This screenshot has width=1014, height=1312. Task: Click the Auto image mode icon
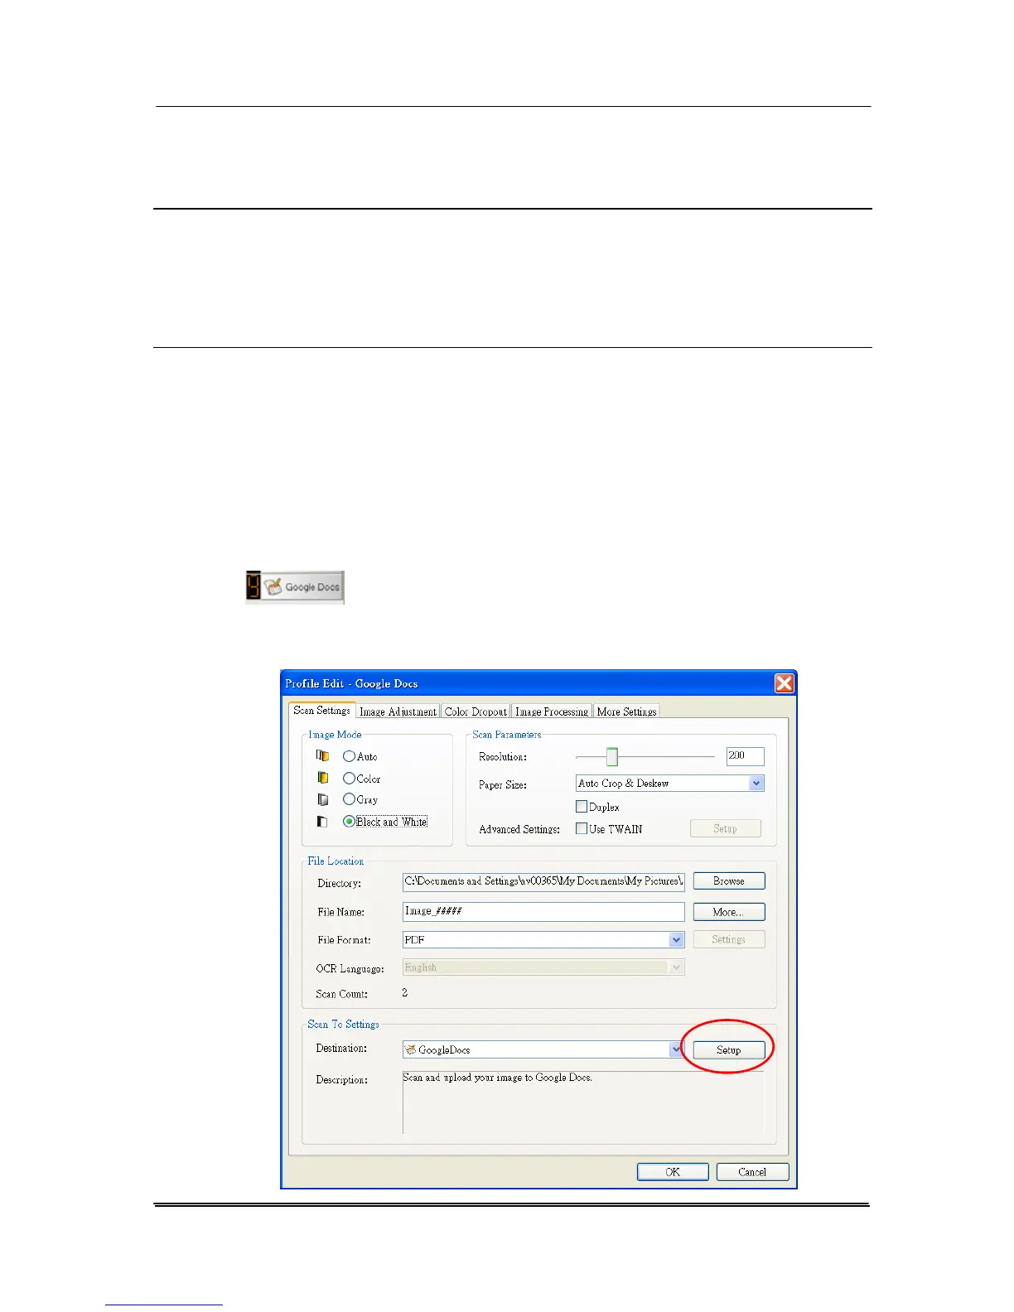[322, 755]
